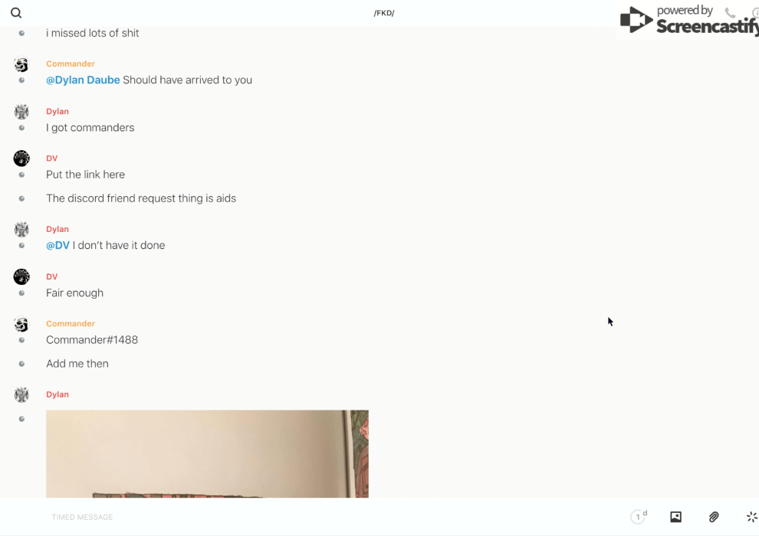Viewport: 759px width, 536px height.
Task: Open the photo thumbnail posted by Dylan
Action: click(x=207, y=454)
